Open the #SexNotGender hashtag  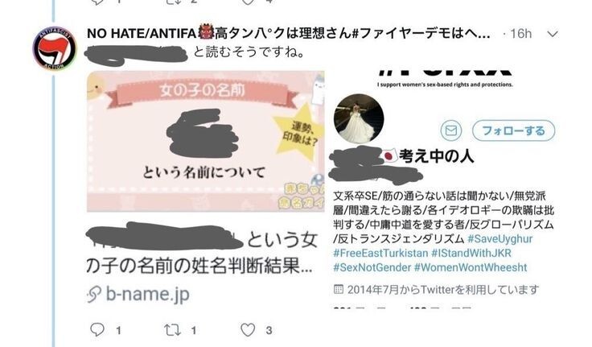tap(372, 267)
